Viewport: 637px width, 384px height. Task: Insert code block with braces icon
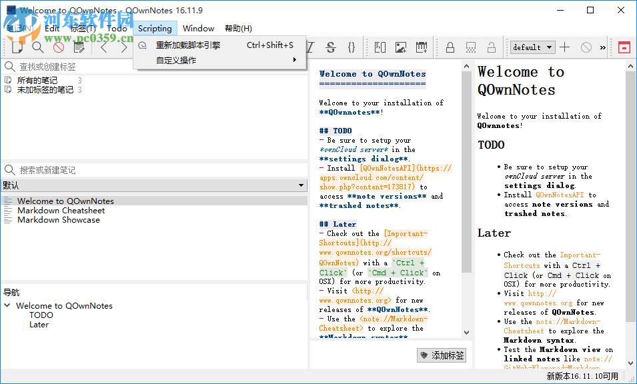(352, 47)
